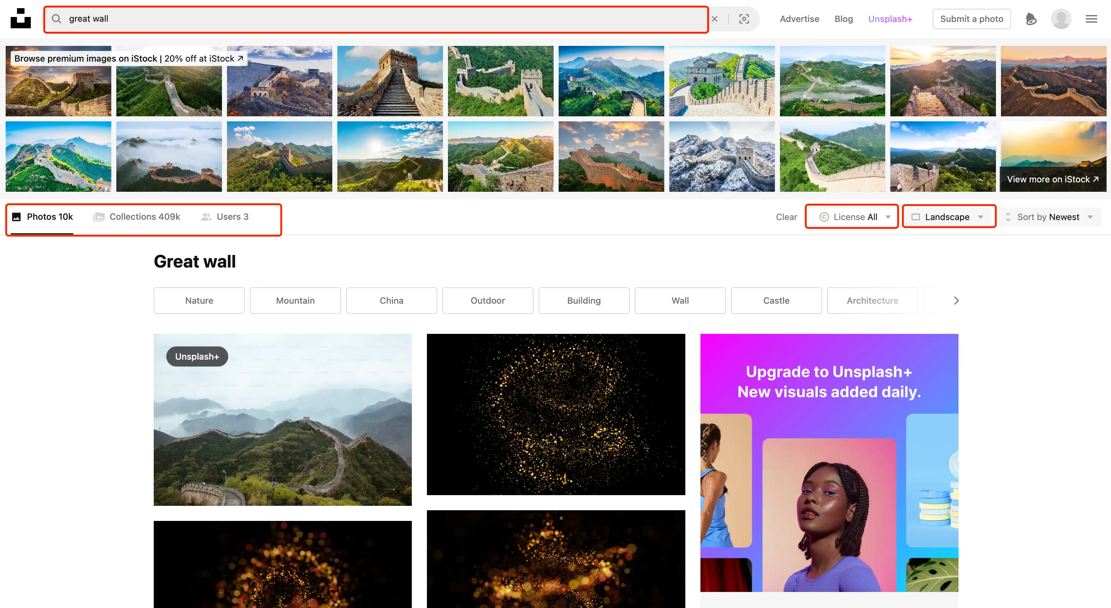Expand the License All dropdown
This screenshot has width=1111, height=608.
point(855,217)
